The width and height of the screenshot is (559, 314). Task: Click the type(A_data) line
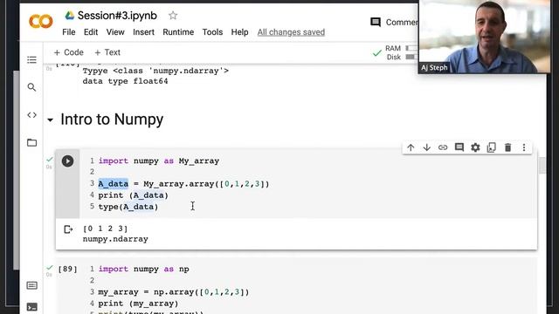pyautogui.click(x=128, y=207)
